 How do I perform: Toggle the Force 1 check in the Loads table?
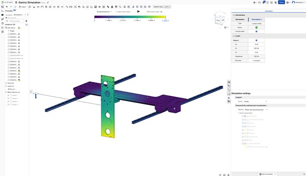tap(256, 40)
